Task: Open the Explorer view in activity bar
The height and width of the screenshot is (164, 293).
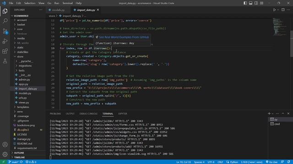Action: click(5, 11)
